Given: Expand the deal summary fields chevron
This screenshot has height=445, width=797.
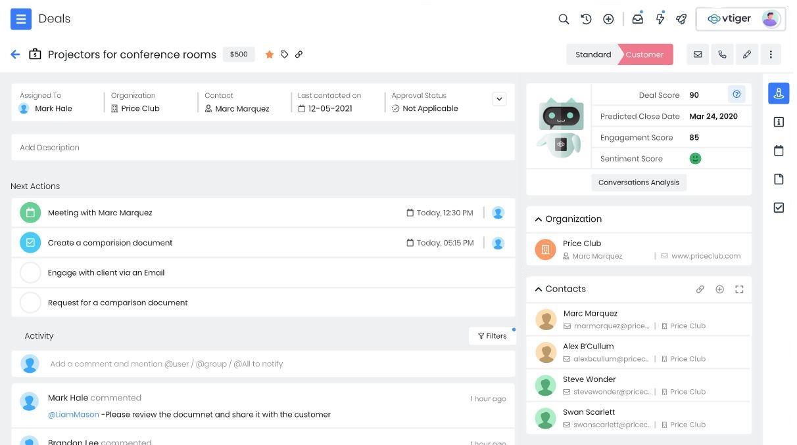Looking at the screenshot, I should click(x=499, y=99).
